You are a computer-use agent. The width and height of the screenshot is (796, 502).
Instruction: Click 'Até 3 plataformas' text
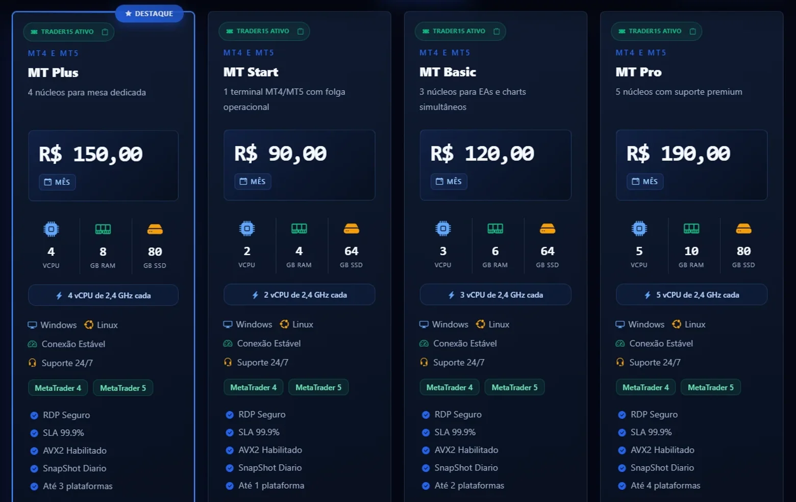coord(78,486)
